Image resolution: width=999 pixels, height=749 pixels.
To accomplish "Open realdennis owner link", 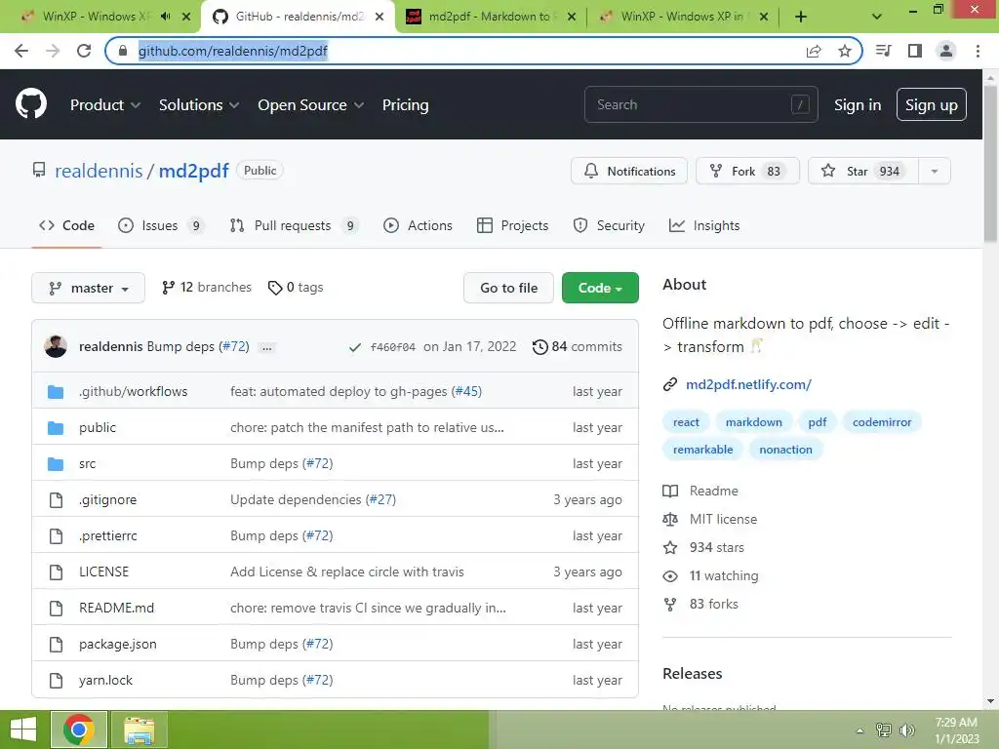I will [99, 171].
